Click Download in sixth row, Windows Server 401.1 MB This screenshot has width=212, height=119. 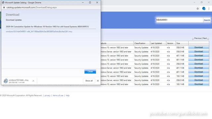pyautogui.click(x=199, y=68)
